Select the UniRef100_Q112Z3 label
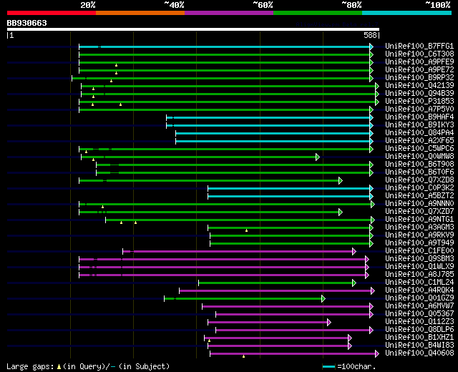This screenshot has width=458, height=372. pos(419,322)
